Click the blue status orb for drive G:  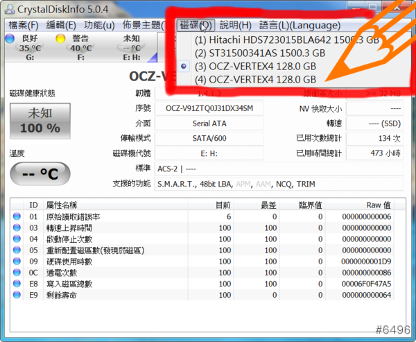9,38
